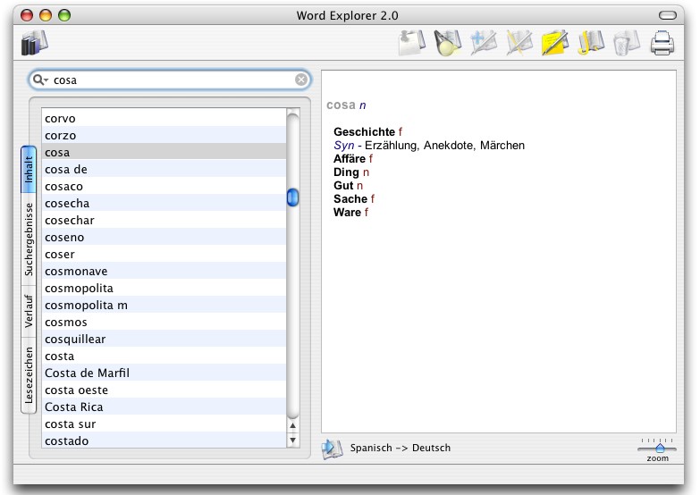This screenshot has height=495, width=700.
Task: Select 'corzo' in the word list
Action: point(164,135)
